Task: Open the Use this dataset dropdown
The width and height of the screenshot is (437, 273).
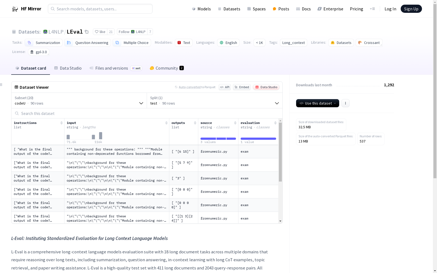Action: (317, 103)
